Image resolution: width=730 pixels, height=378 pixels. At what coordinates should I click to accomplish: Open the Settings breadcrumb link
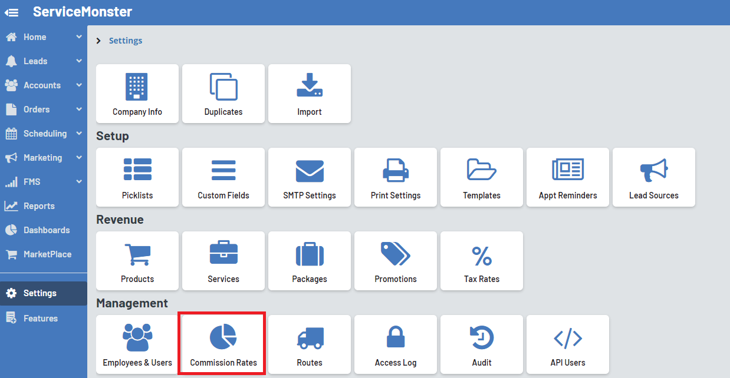126,40
